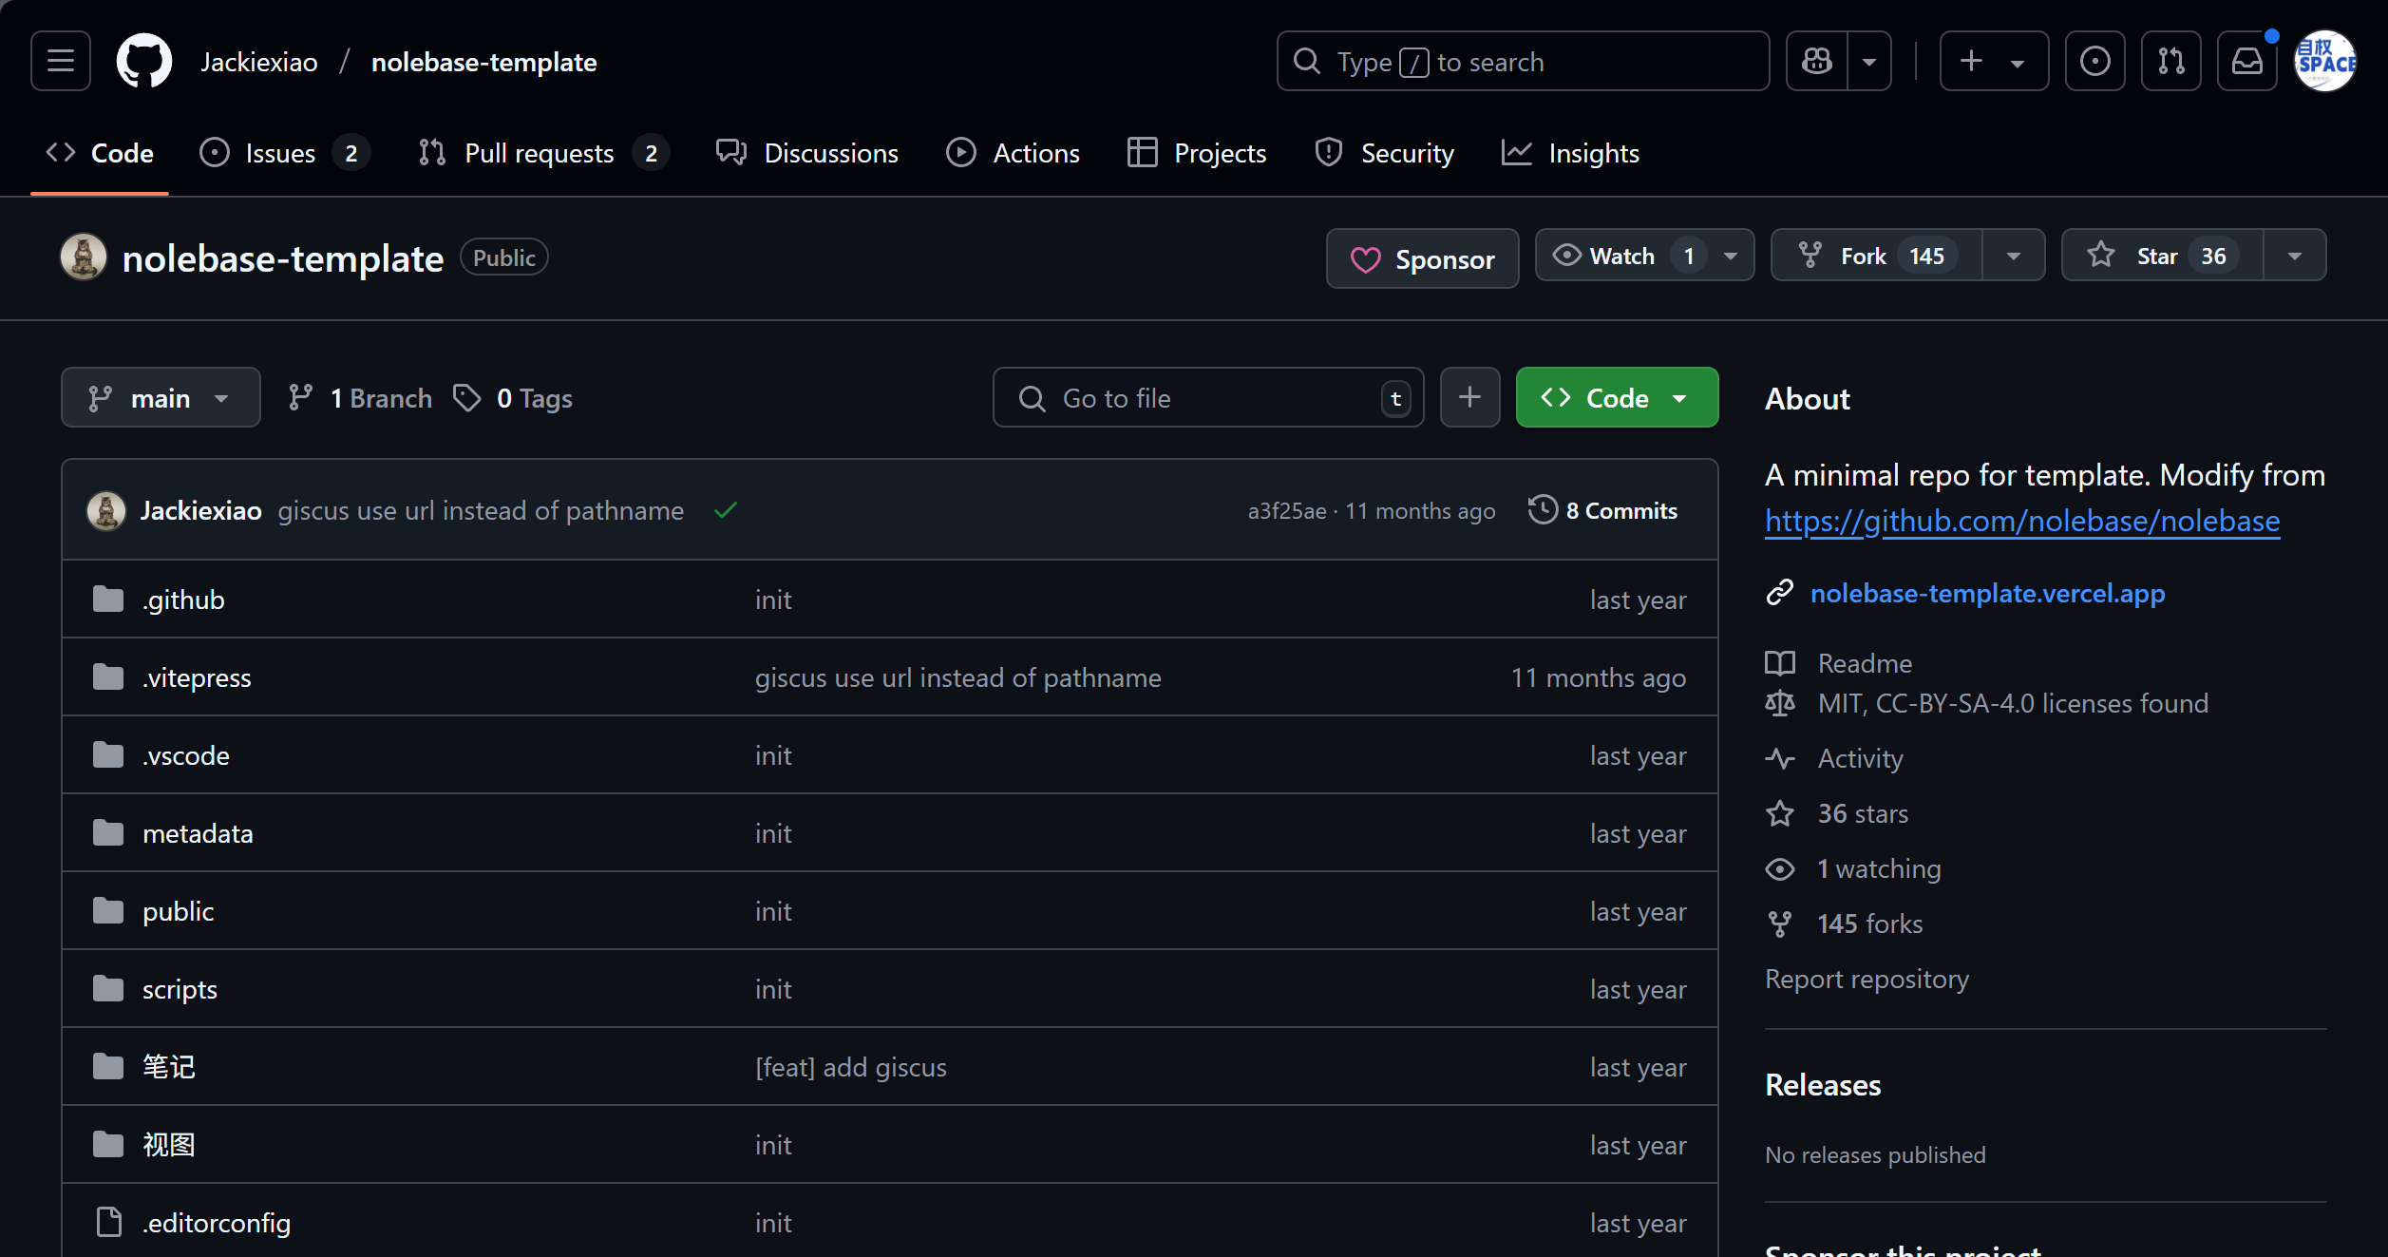This screenshot has width=2388, height=1257.
Task: Click the public folder icon
Action: pyautogui.click(x=108, y=911)
